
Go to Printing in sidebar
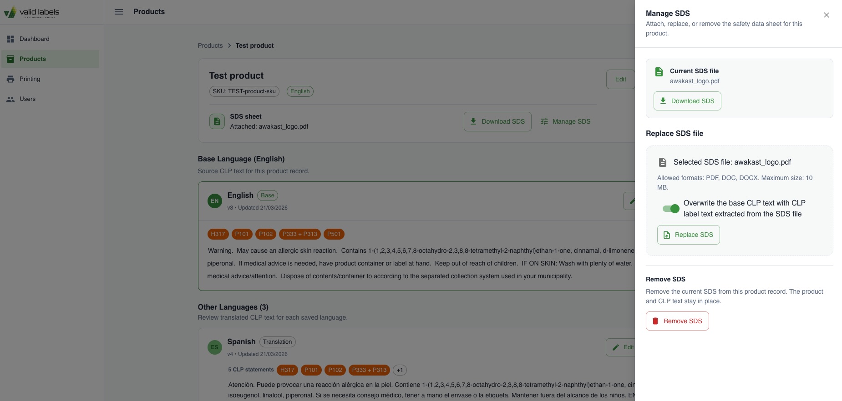(x=50, y=79)
